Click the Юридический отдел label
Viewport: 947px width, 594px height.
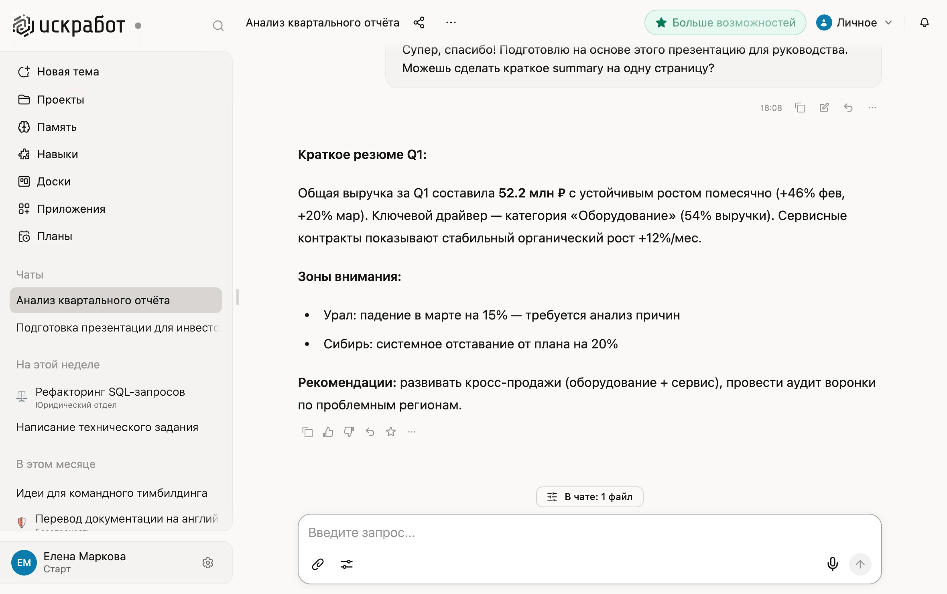(x=76, y=405)
